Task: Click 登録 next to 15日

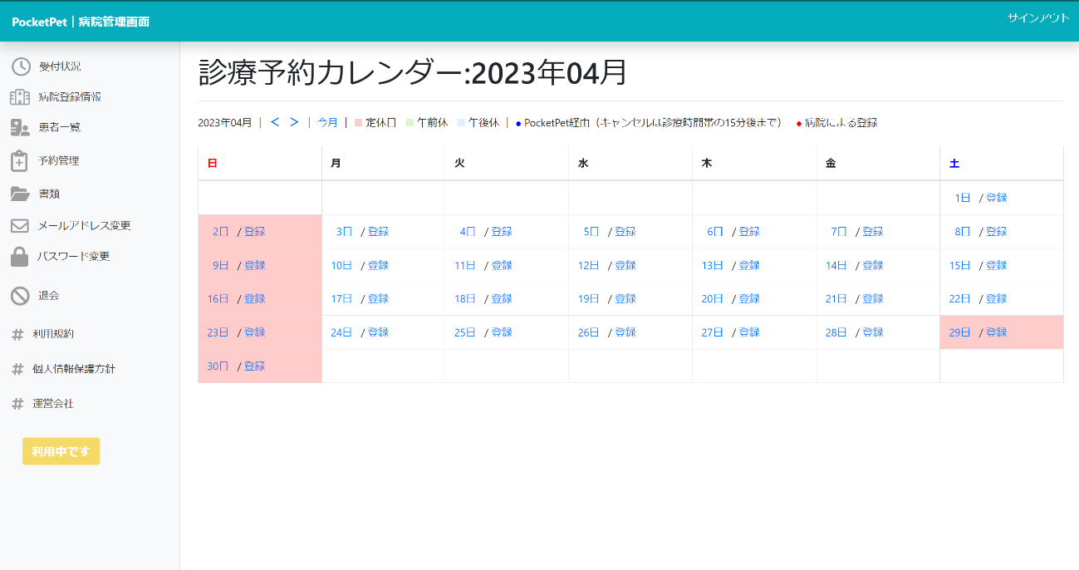Action: [996, 265]
